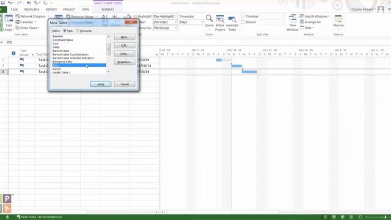391x220 pixels.
Task: Open the RESOURCE ribbon tab
Action: [32, 10]
